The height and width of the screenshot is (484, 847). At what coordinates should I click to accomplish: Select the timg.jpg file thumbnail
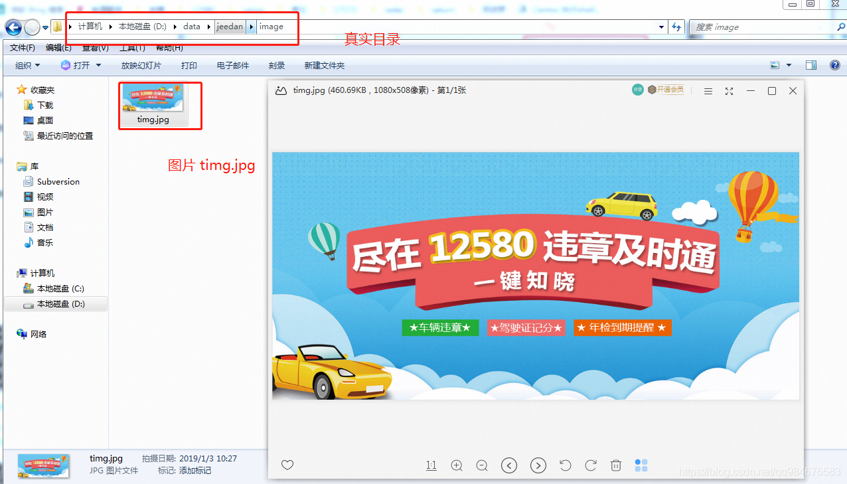(153, 104)
